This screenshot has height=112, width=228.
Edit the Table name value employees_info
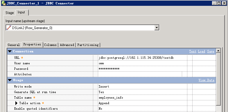[143, 97]
